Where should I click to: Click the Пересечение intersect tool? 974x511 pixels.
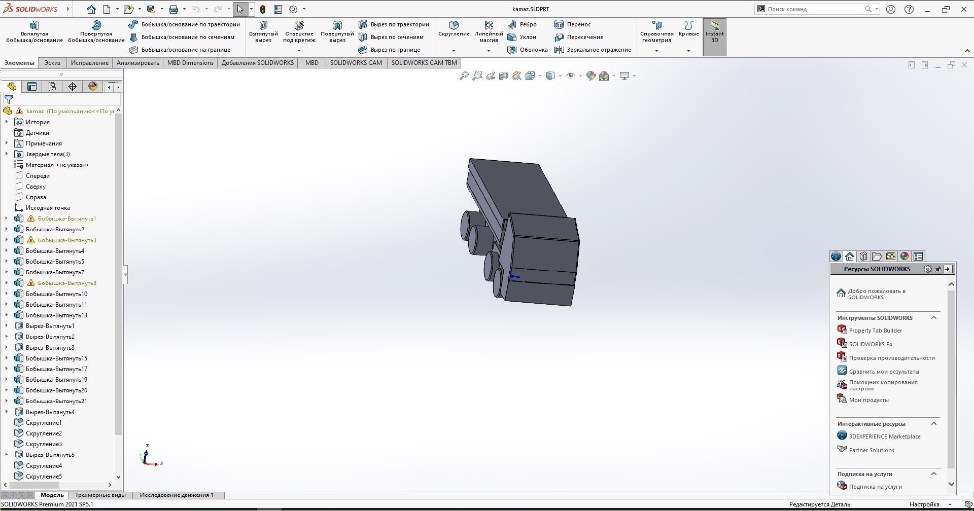click(579, 37)
